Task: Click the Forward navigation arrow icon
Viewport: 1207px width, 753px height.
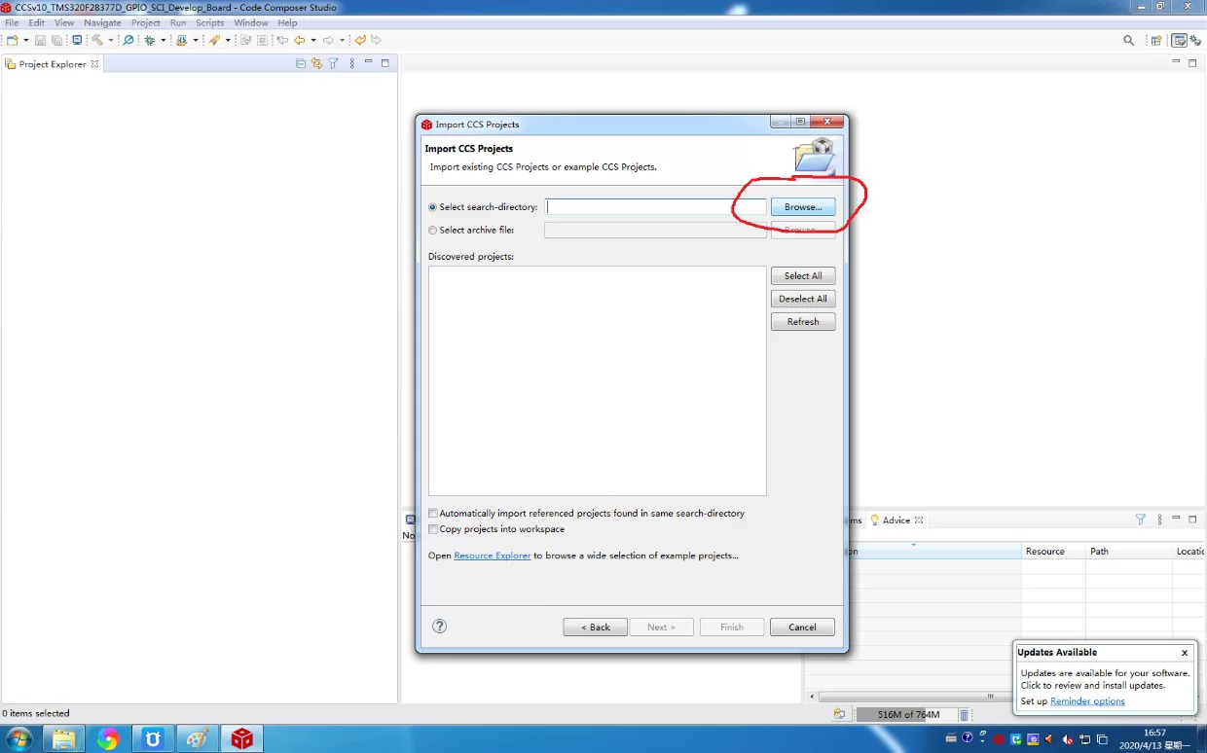Action: click(x=328, y=40)
